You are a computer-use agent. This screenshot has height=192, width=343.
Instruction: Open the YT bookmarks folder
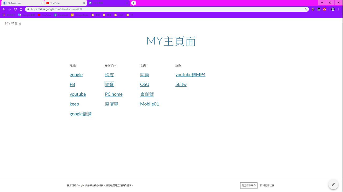tap(130, 15)
